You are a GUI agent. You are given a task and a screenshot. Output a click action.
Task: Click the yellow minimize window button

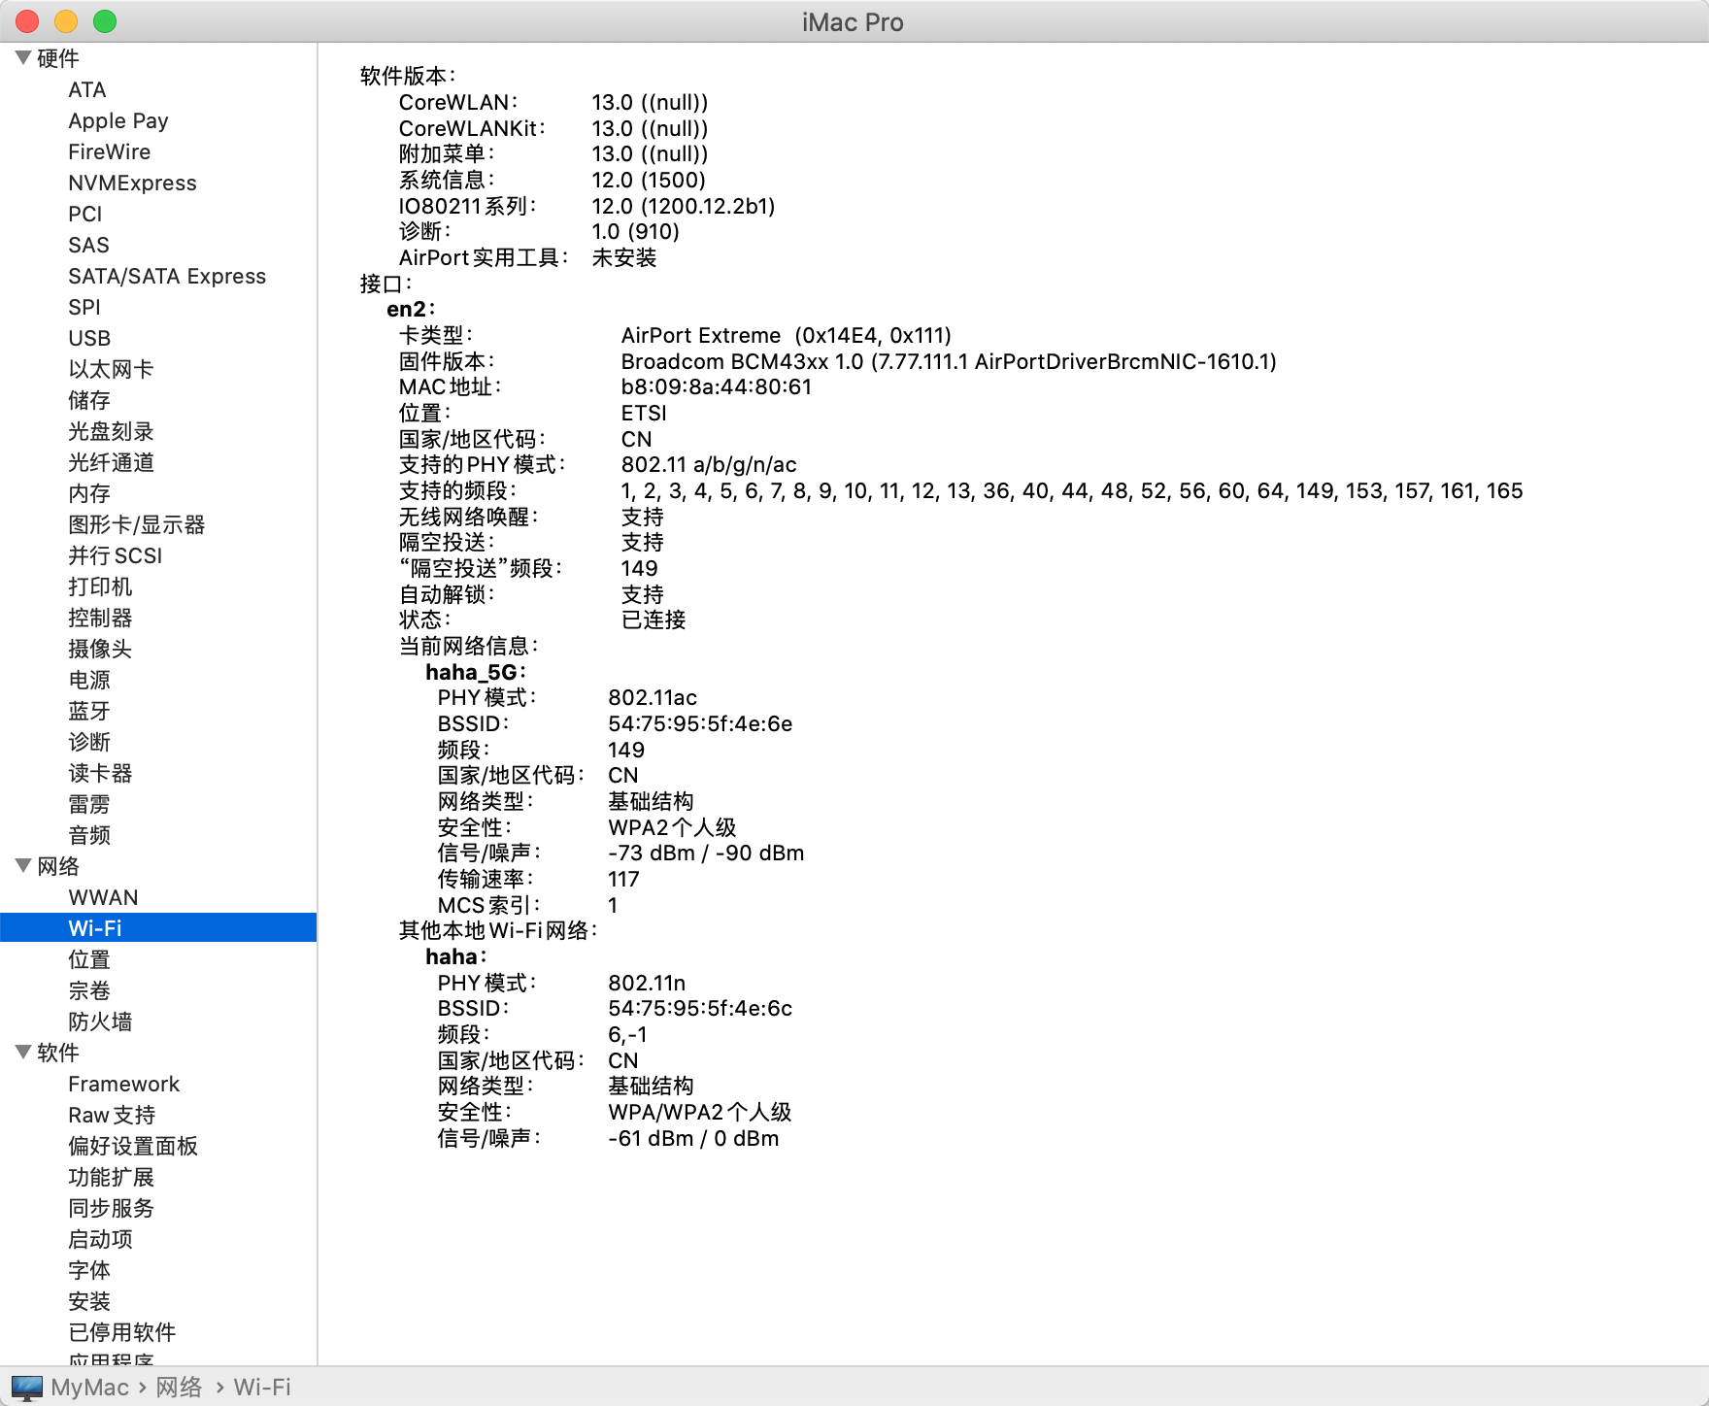click(66, 21)
